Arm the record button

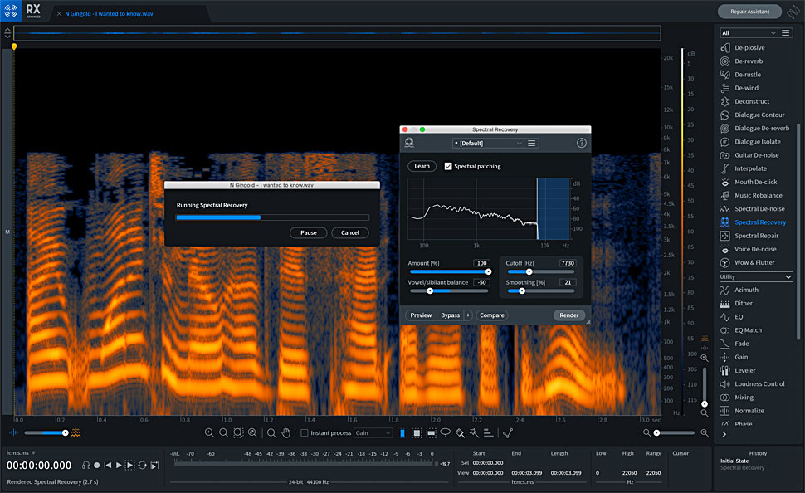pyautogui.click(x=96, y=466)
